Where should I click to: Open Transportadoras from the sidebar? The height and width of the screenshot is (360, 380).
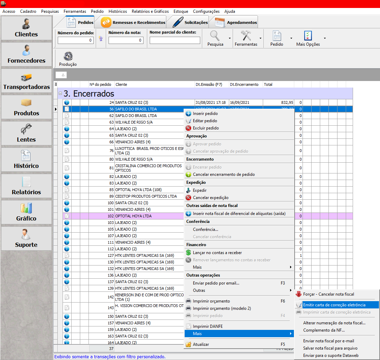point(26,81)
